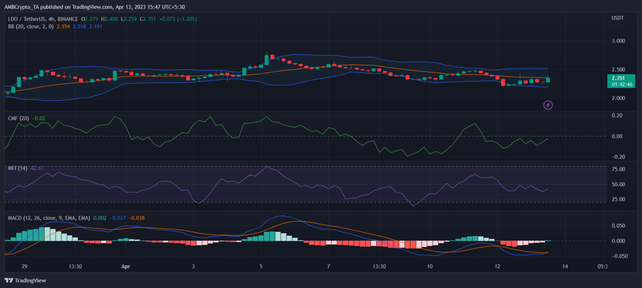Click the orange MACD signal value -0.038
This screenshot has width=642, height=288.
(137, 218)
